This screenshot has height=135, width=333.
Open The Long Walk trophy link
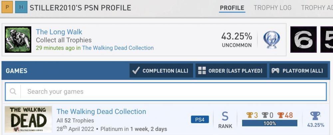59,32
